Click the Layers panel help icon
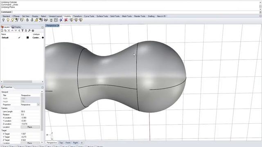 tap(33, 31)
